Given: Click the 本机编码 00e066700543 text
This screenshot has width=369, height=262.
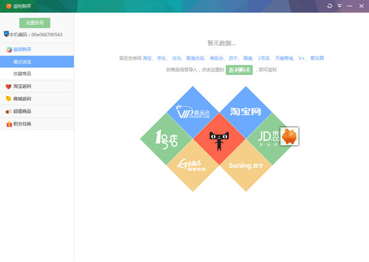Looking at the screenshot, I should coord(36,34).
